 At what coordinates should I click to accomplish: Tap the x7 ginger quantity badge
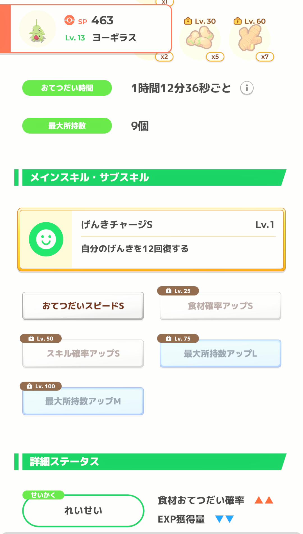[x=265, y=57]
